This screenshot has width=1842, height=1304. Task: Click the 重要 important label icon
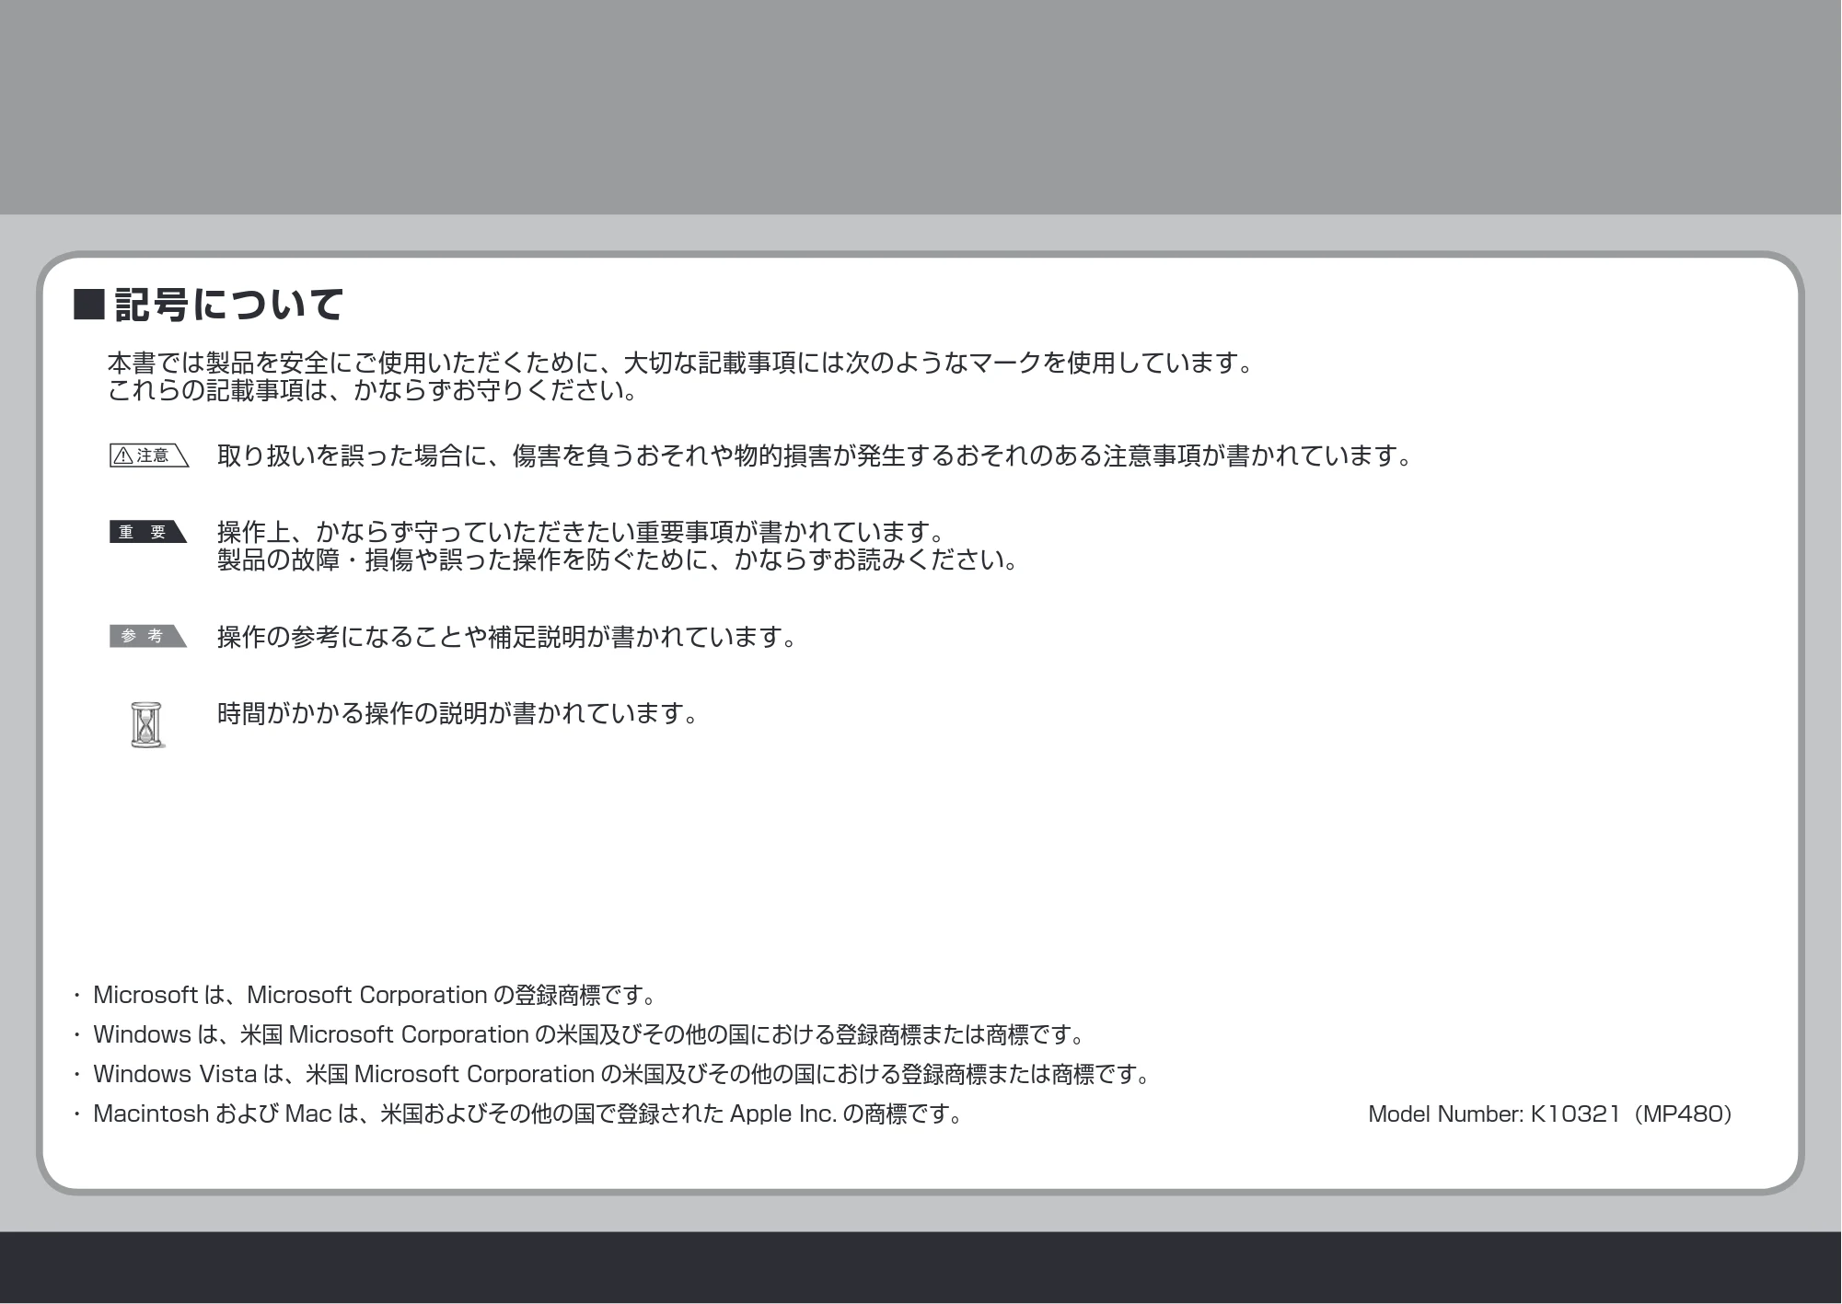148,532
